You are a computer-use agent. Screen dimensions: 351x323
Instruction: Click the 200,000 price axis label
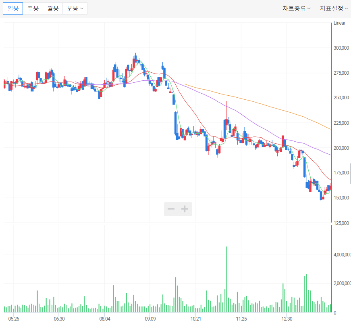[x=341, y=148]
